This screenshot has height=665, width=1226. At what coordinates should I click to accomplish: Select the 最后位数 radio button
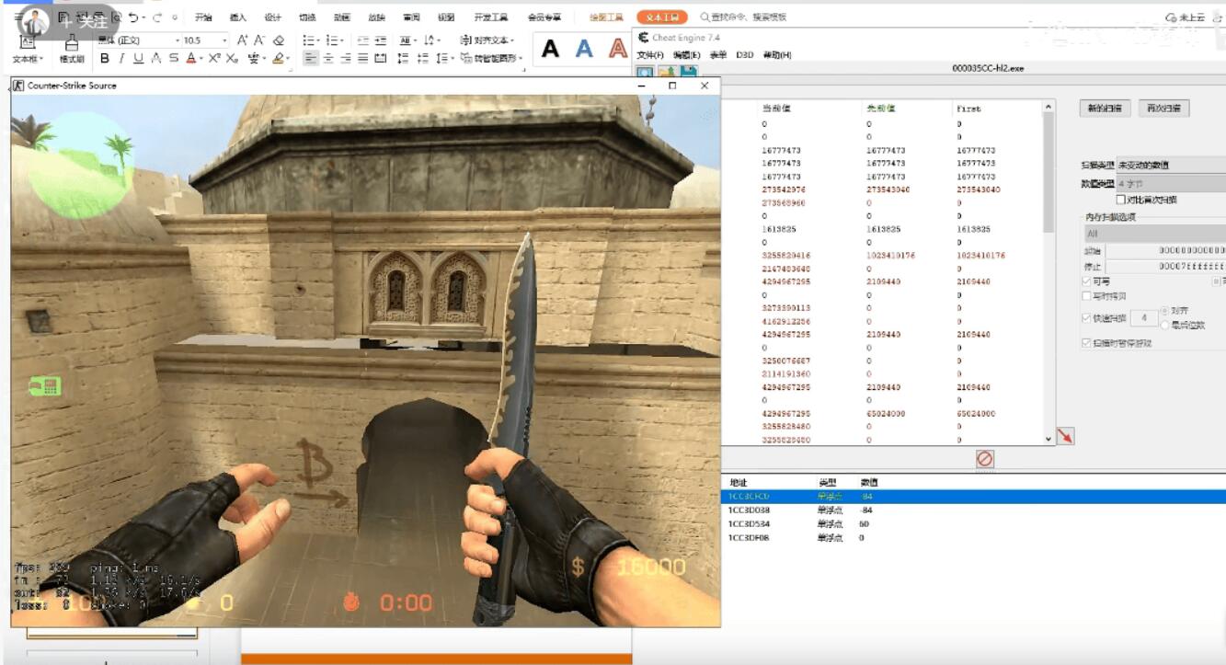(1165, 325)
